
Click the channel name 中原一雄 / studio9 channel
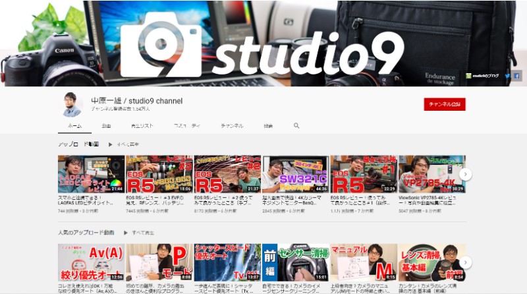[137, 101]
